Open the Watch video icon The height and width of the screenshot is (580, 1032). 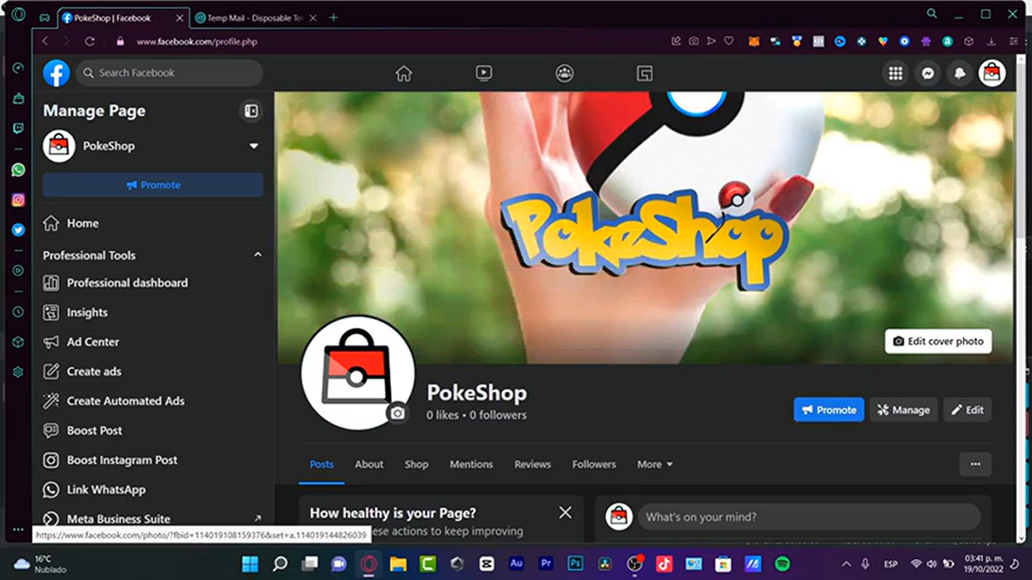pyautogui.click(x=484, y=73)
